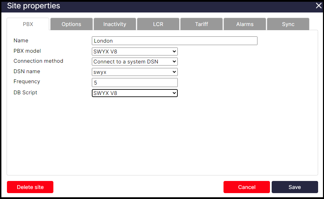Click the DB Script label
Screen dimensions: 324x199
(x=25, y=92)
